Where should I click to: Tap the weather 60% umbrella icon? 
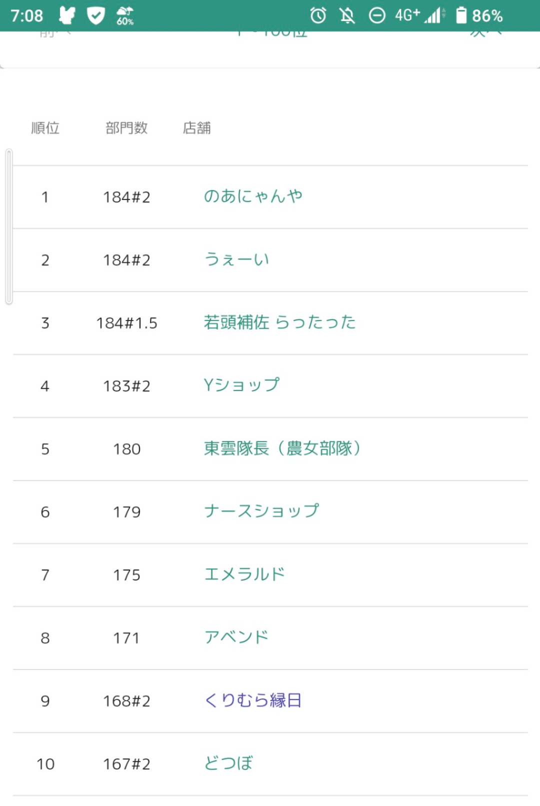(125, 15)
